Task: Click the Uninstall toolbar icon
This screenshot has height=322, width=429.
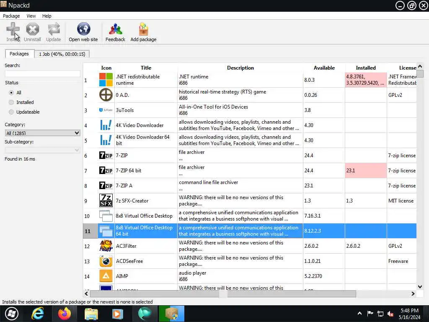Action: click(x=32, y=29)
